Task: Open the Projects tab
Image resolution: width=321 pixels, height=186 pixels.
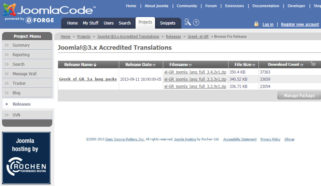Action: point(145,22)
